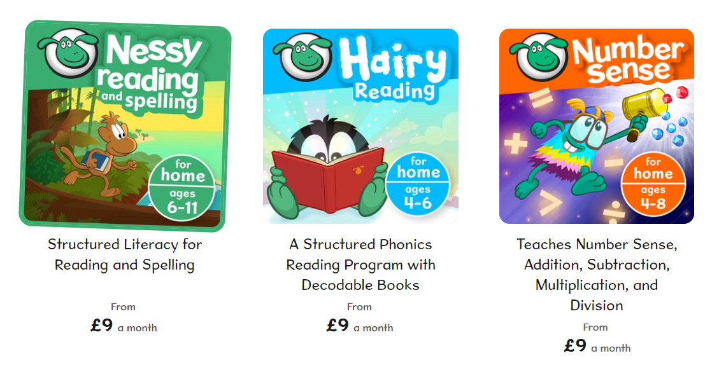The height and width of the screenshot is (365, 726).
Task: Open the Number Sense product tile
Action: click(x=596, y=126)
